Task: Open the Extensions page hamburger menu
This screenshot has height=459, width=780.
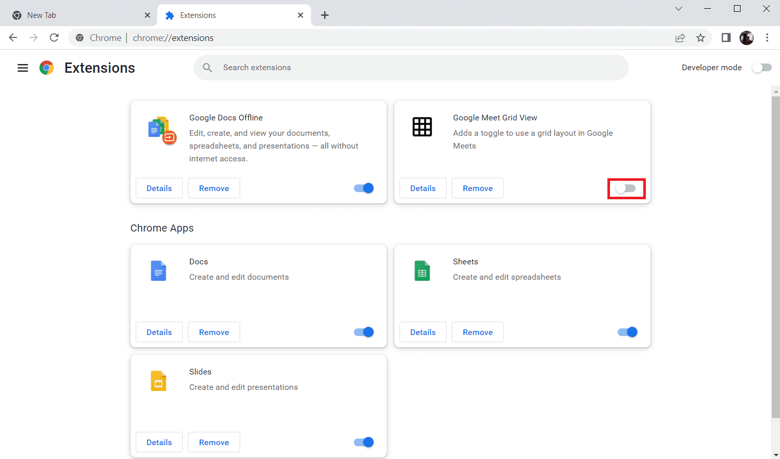Action: [x=23, y=67]
